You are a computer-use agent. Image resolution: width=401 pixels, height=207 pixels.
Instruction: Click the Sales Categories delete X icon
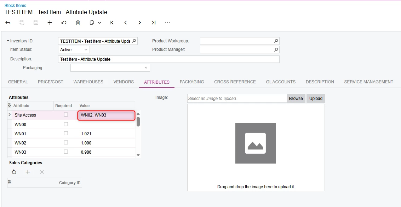tap(42, 172)
